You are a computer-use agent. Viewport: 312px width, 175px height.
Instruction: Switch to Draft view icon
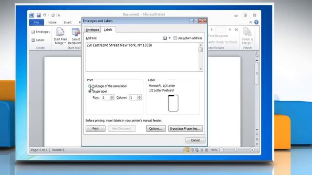click(x=207, y=150)
